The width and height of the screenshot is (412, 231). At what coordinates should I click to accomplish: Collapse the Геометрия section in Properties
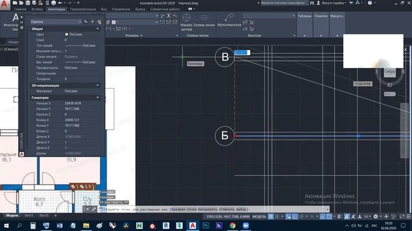pyautogui.click(x=97, y=98)
